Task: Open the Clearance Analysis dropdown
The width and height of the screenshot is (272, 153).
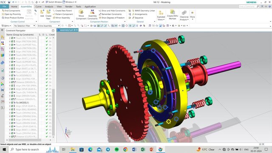Action: pos(184,16)
